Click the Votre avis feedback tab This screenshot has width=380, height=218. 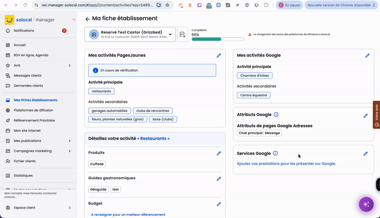point(376,115)
